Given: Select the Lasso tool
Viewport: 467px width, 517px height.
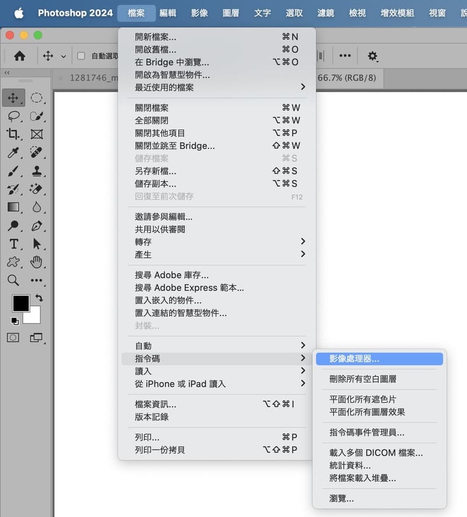Looking at the screenshot, I should click(x=13, y=116).
